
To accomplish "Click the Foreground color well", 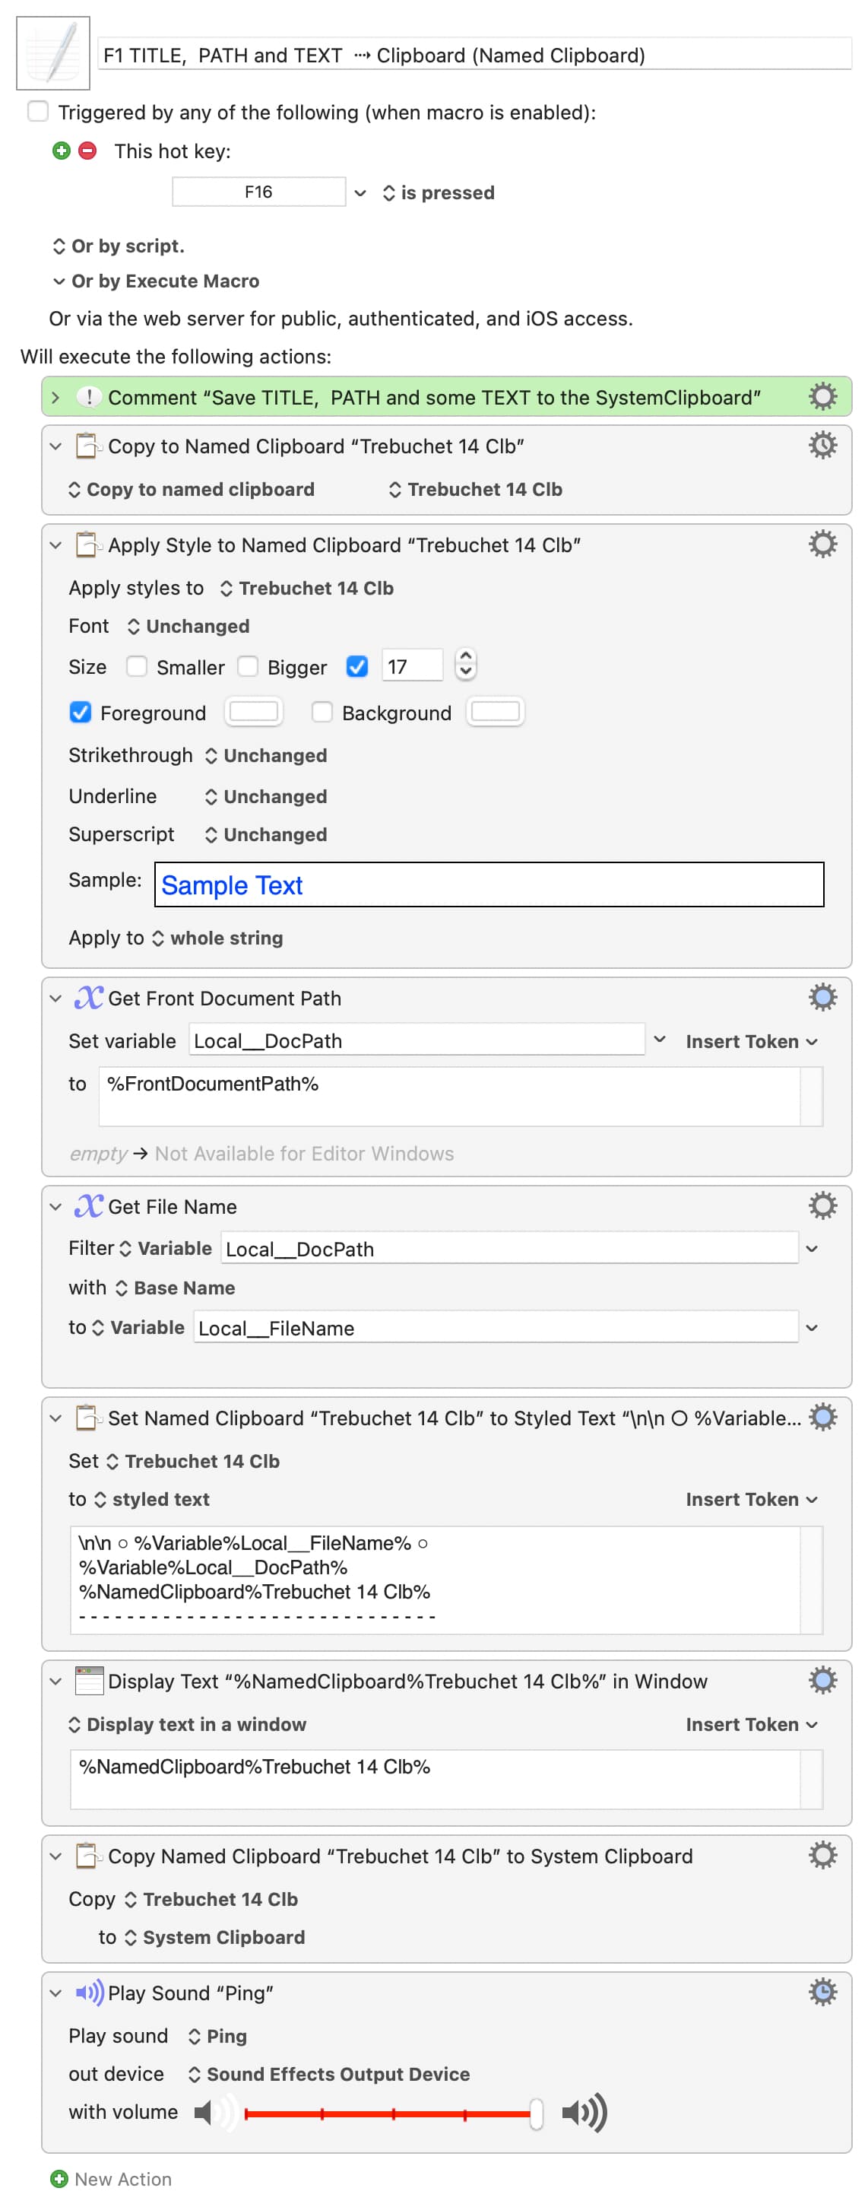I will 253,712.
